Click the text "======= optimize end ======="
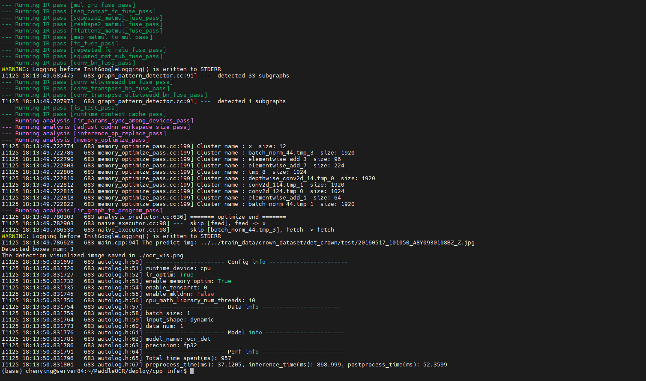The image size is (646, 381). coord(238,217)
